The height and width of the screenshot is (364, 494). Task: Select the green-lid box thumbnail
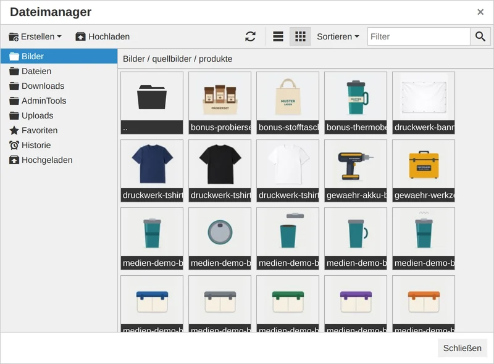point(288,304)
